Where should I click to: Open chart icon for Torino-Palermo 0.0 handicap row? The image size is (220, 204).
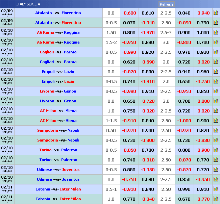(x=216, y=160)
